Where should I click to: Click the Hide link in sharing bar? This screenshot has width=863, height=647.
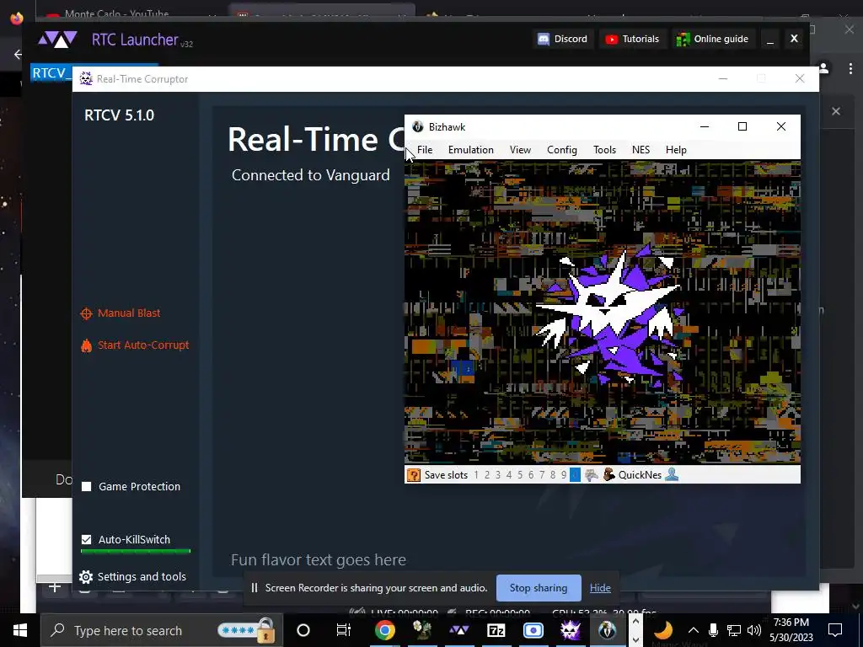pos(600,588)
